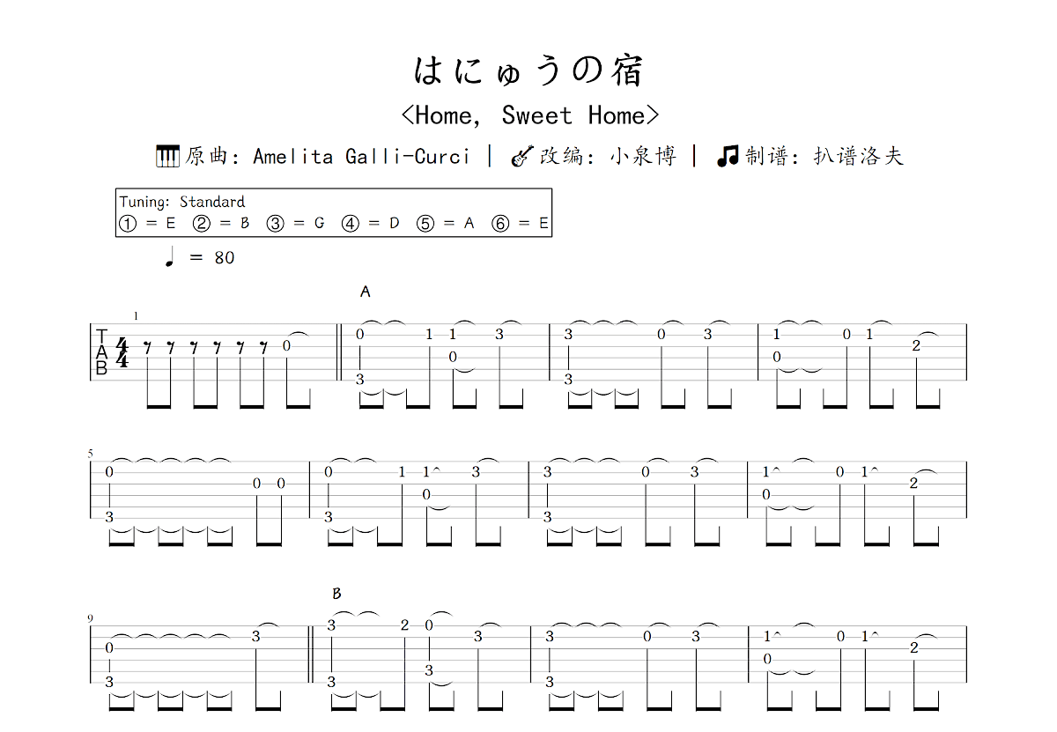Image resolution: width=1057 pixels, height=732 pixels.
Task: Select the artist name Amelita Galli-Curci
Action: [361, 157]
